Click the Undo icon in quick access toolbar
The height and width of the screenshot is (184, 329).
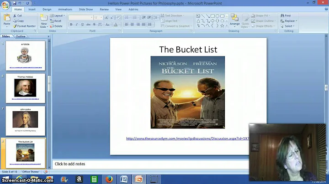pos(20,3)
